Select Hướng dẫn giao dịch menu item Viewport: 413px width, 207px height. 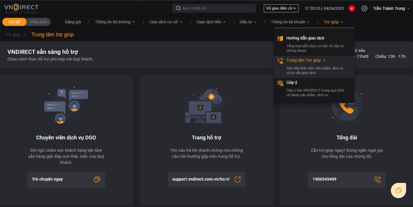[314, 44]
